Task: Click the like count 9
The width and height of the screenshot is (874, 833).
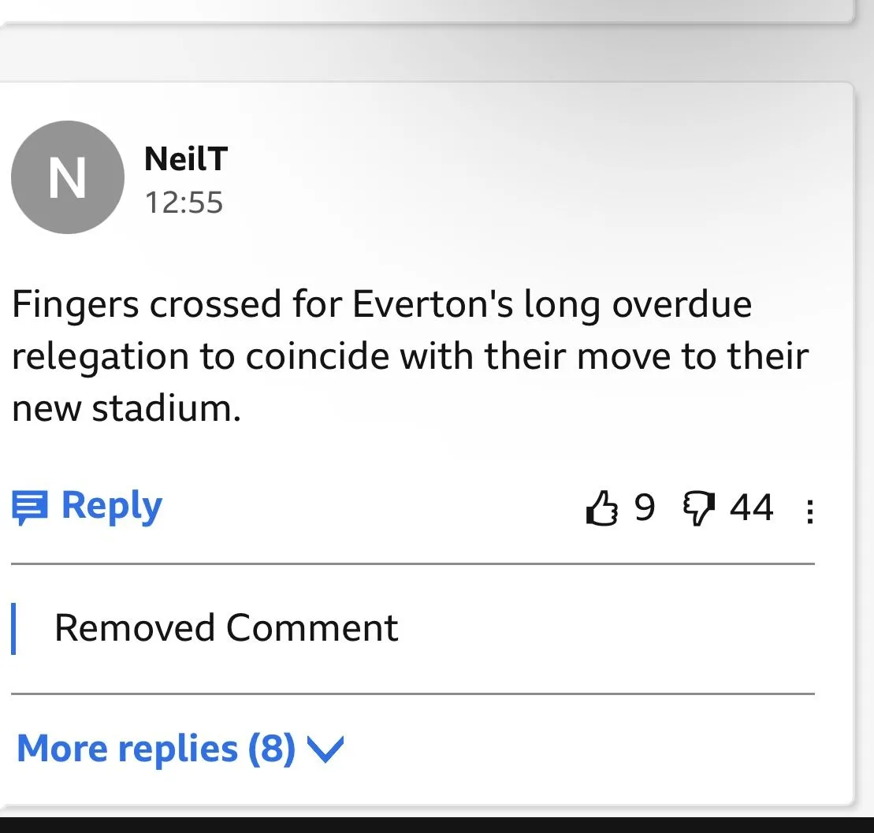Action: (645, 508)
